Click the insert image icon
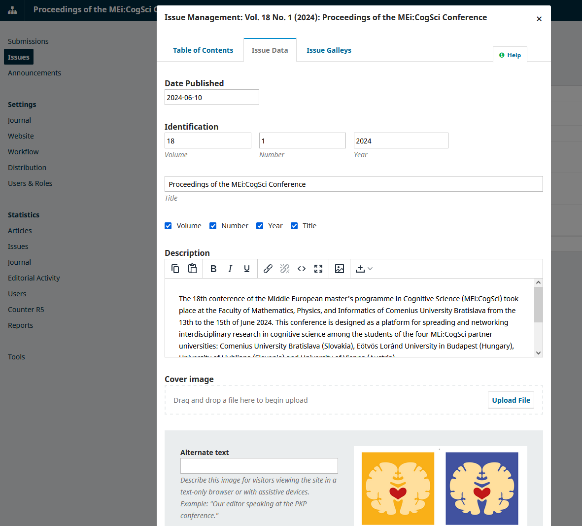Viewport: 582px width, 526px height. pyautogui.click(x=339, y=269)
